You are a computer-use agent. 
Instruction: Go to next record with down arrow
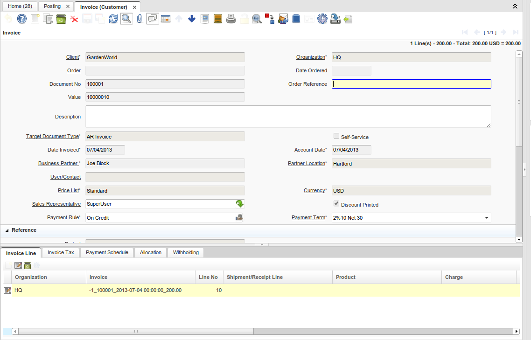[x=191, y=19]
